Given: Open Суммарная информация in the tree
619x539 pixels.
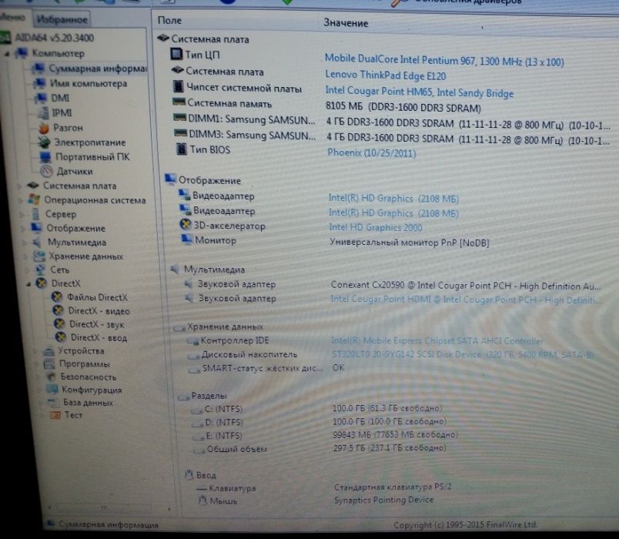Looking at the screenshot, I should tap(98, 69).
